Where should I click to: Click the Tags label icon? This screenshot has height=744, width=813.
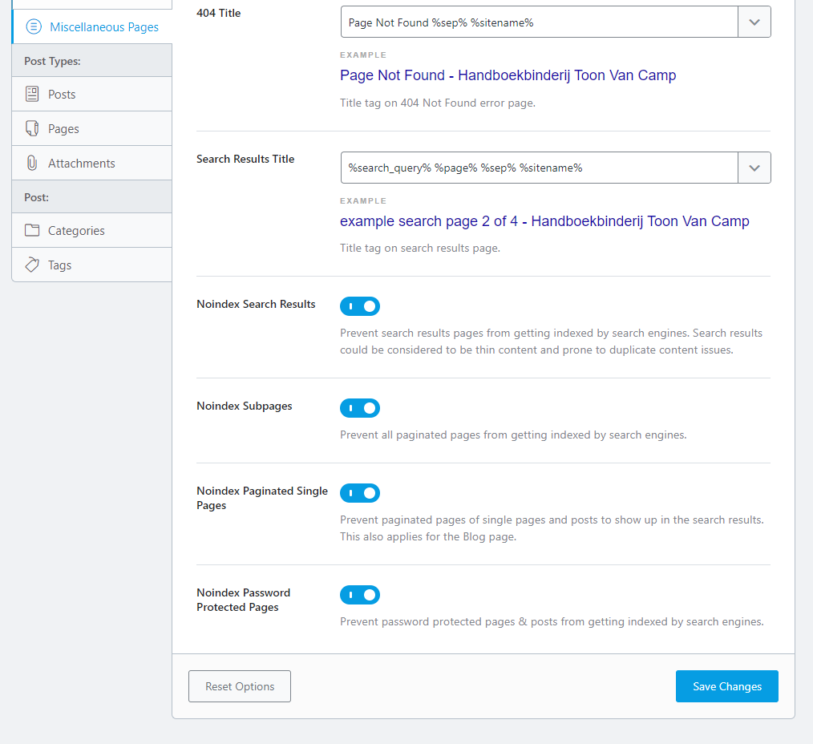(x=32, y=265)
